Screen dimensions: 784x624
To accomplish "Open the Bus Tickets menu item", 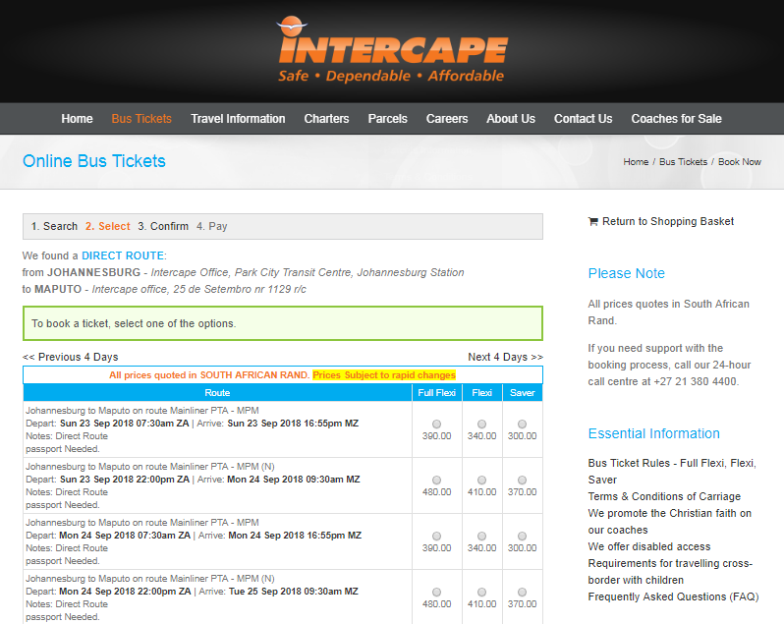I will pyautogui.click(x=141, y=119).
